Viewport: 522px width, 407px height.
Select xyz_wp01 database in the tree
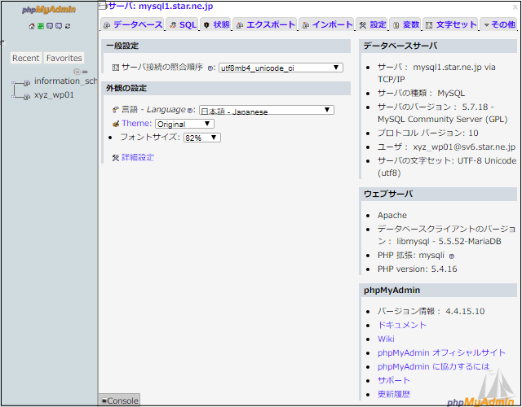click(x=54, y=95)
